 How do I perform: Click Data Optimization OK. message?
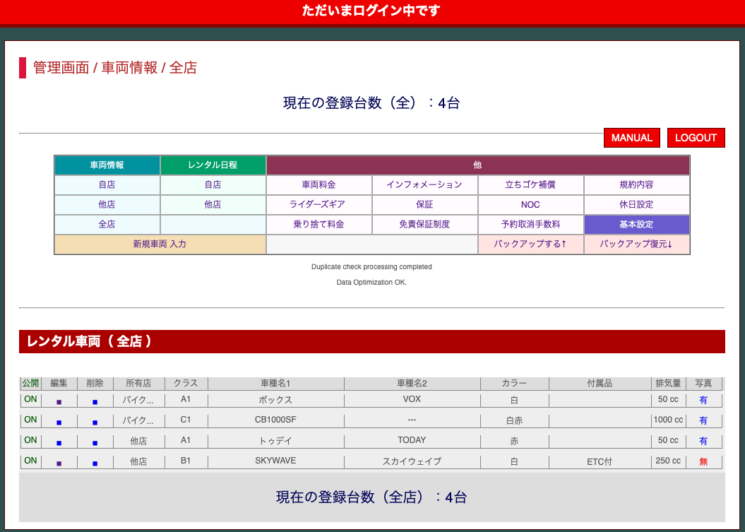[x=371, y=283]
